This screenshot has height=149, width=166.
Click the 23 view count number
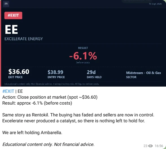[145, 146]
